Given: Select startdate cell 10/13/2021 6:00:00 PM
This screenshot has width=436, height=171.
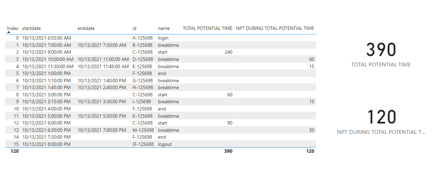Looking at the screenshot, I should (x=46, y=123).
